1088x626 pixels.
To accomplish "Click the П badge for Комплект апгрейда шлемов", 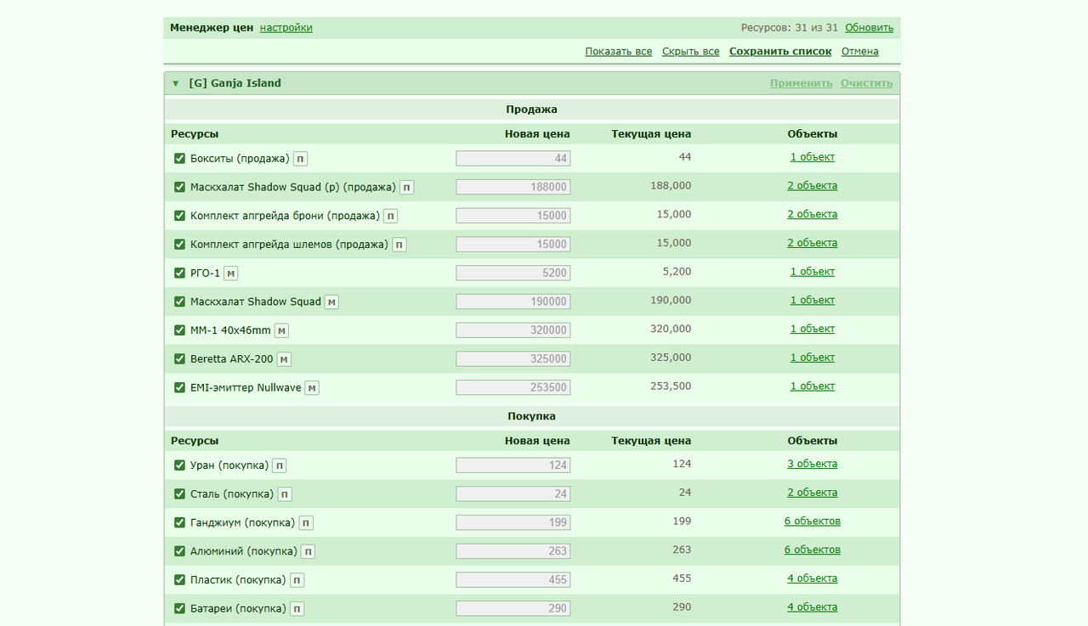I will click(x=399, y=245).
